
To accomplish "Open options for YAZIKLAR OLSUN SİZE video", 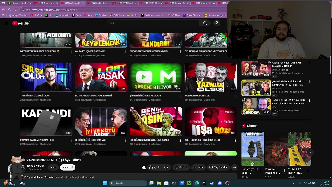I will tap(235, 96).
